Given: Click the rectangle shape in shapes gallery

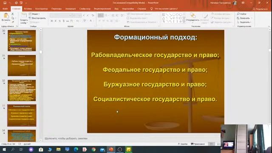Looking at the screenshot, I should 174,14.
